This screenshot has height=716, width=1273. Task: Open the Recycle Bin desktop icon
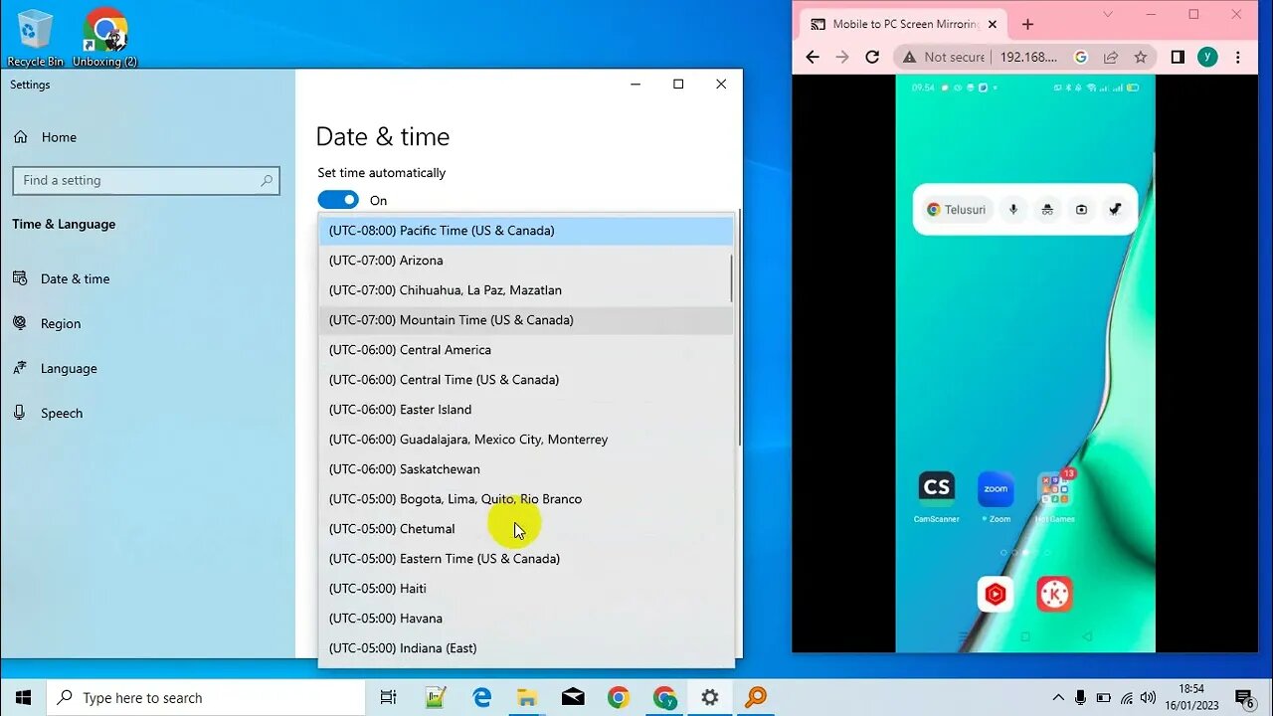point(36,38)
